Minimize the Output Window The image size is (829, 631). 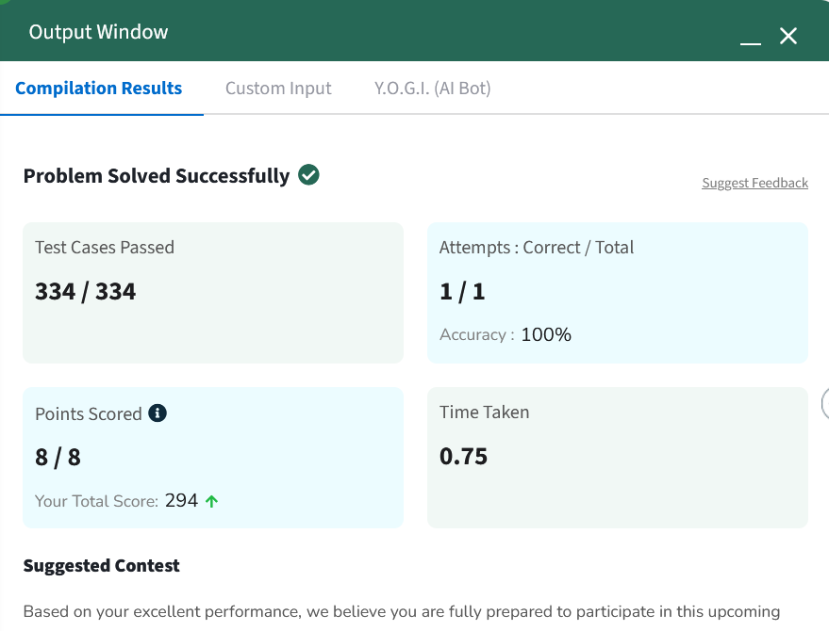750,43
